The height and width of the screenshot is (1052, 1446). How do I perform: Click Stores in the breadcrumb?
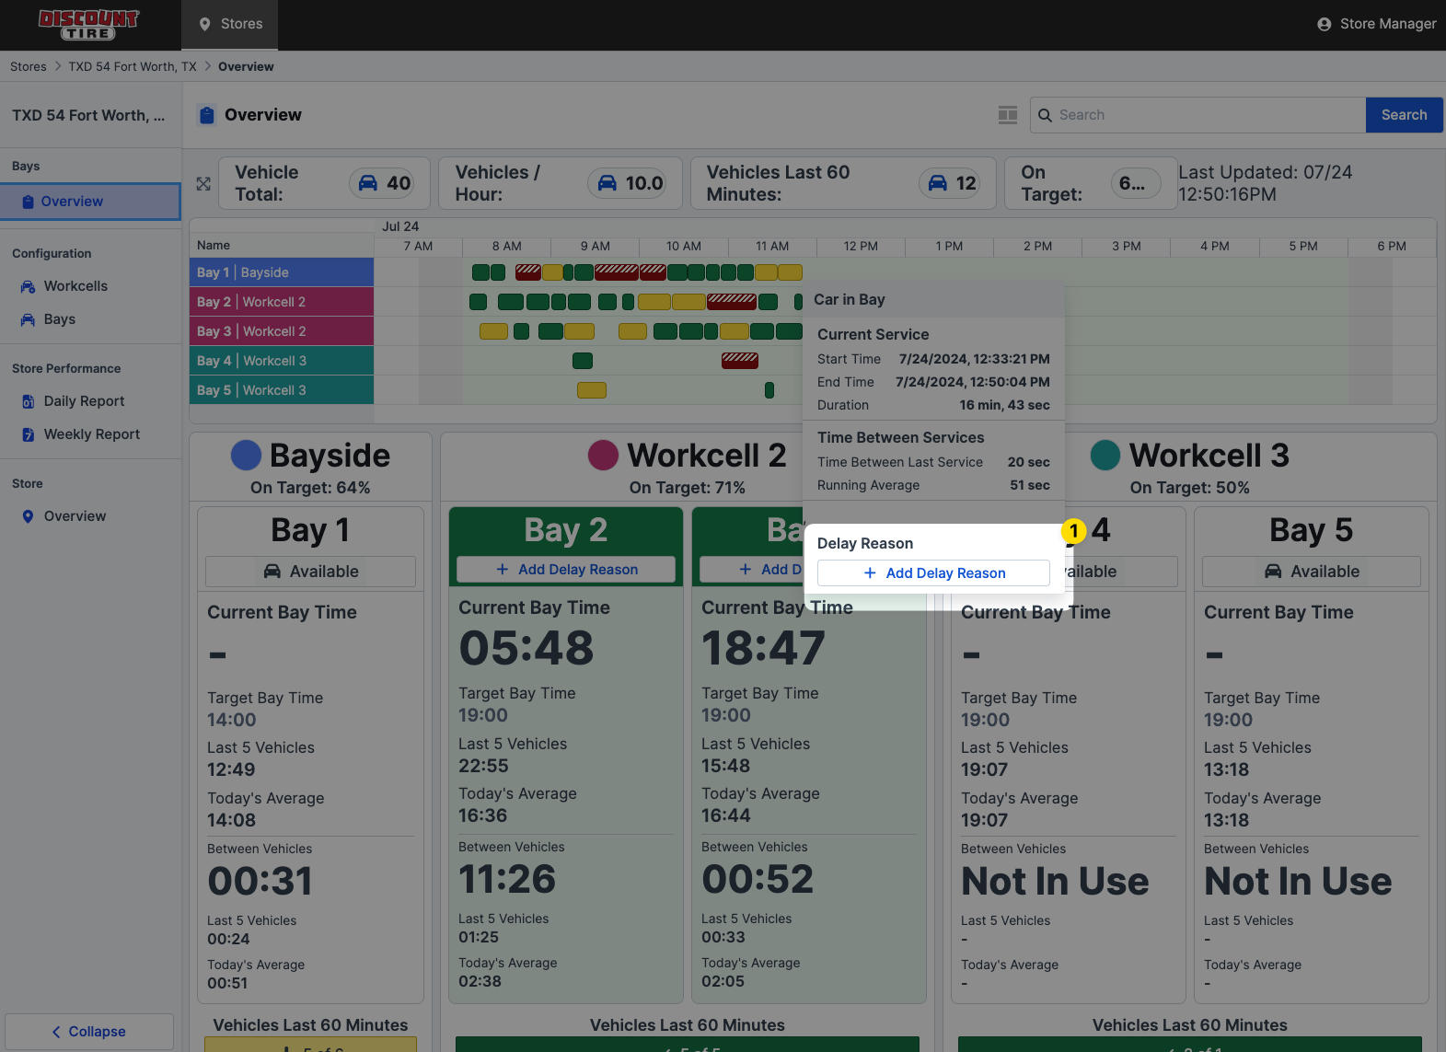coord(29,67)
